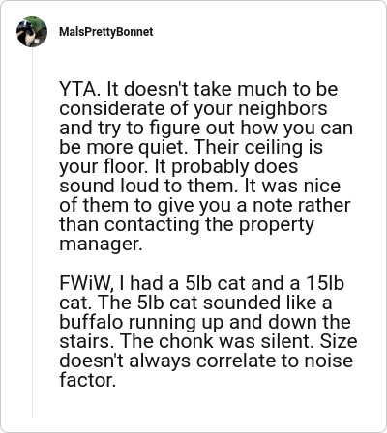Open MalsPrettyBonnet's profile avatar

pyautogui.click(x=32, y=32)
